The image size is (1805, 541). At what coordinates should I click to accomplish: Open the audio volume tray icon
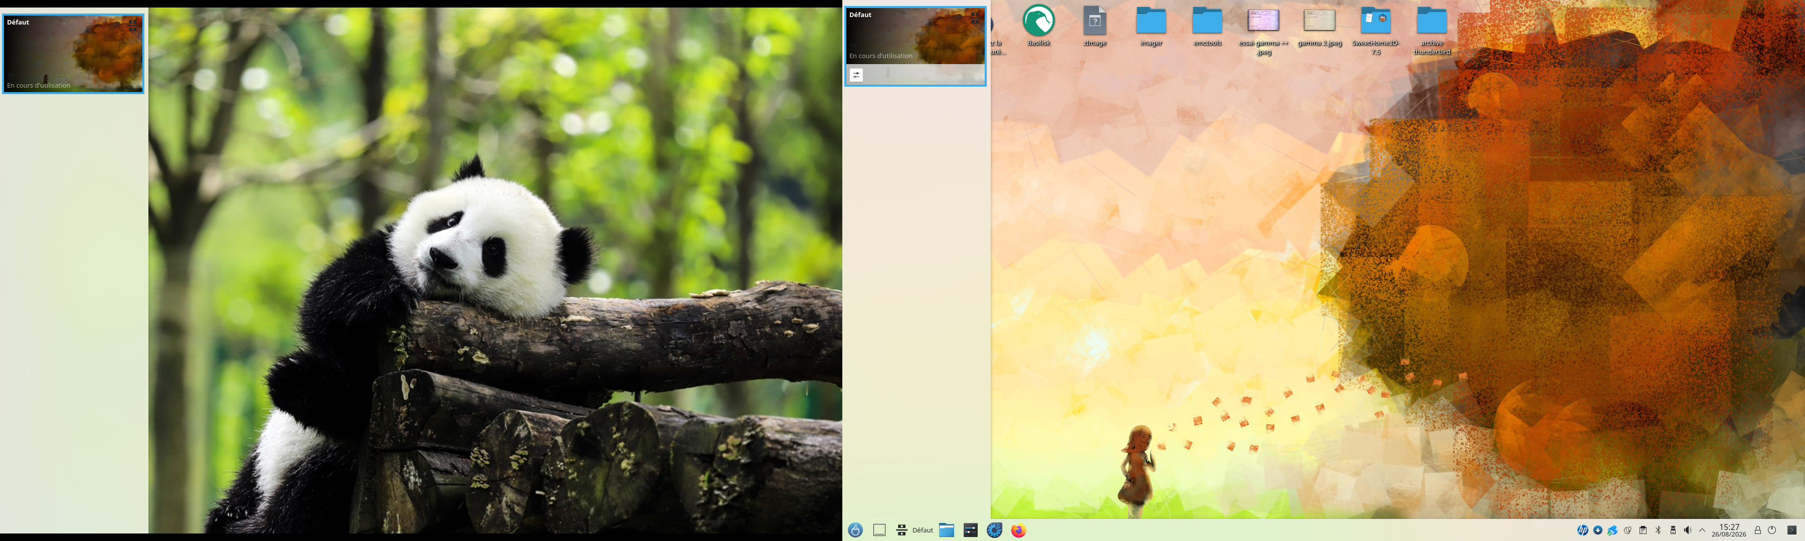[x=1687, y=530]
